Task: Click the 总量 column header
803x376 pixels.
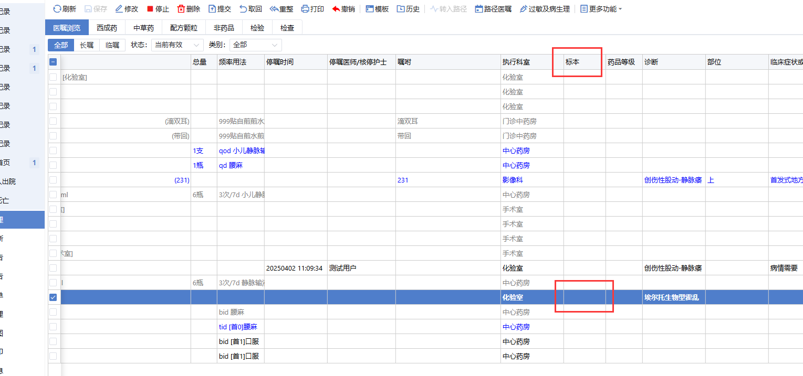Action: click(204, 62)
